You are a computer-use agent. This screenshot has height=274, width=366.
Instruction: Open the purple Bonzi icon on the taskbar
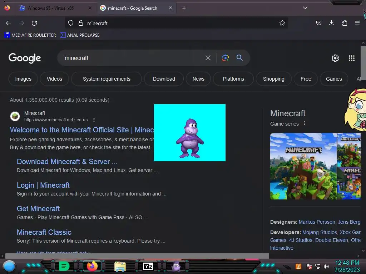click(x=176, y=266)
